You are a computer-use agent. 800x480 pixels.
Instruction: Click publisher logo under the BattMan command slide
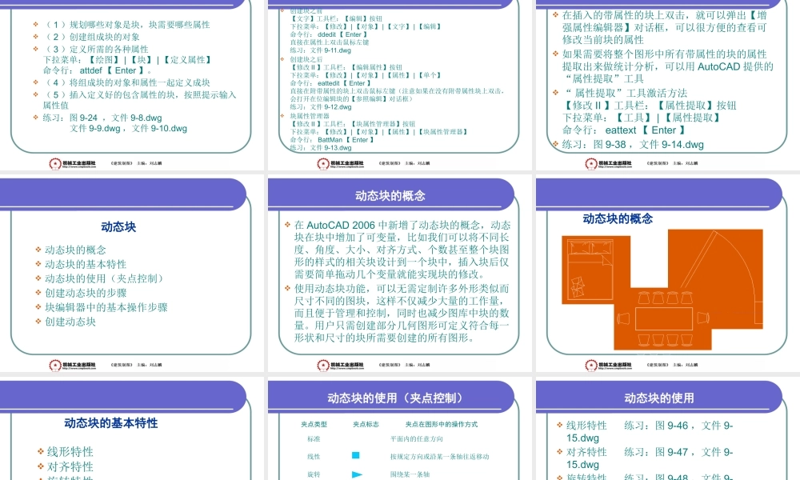340,164
